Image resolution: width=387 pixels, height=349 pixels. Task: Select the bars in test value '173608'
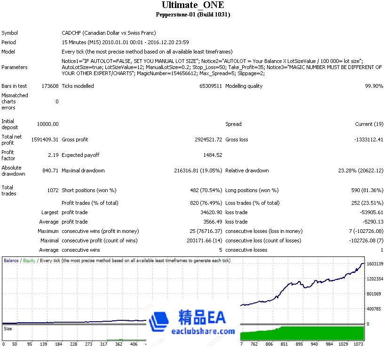(x=50, y=86)
